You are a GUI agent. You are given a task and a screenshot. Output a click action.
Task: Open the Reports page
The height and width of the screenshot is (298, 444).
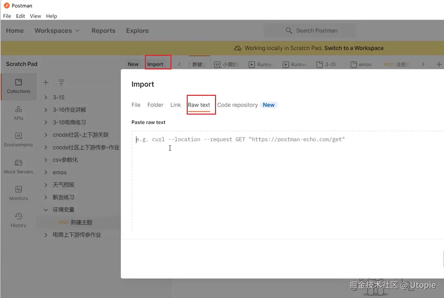point(103,31)
